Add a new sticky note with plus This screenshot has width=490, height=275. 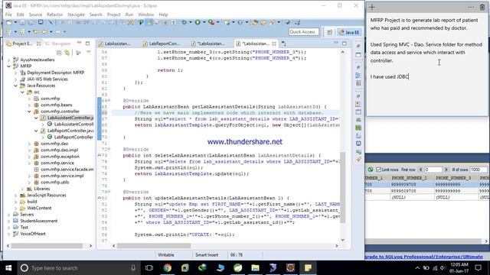click(x=372, y=7)
